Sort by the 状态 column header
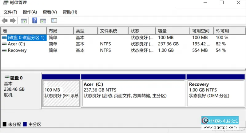Image resolution: width=246 pixels, height=133 pixels. [x=142, y=31]
